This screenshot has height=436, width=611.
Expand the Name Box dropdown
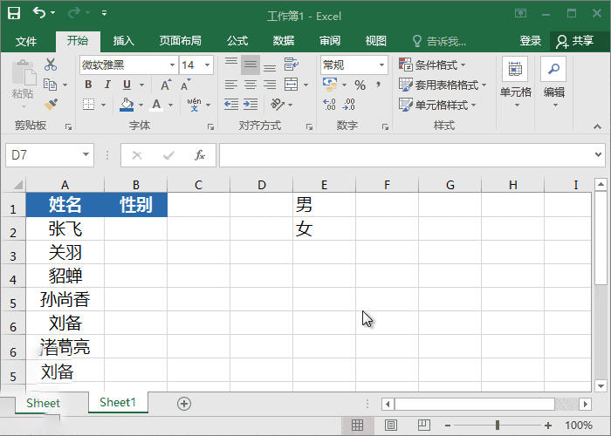[86, 155]
